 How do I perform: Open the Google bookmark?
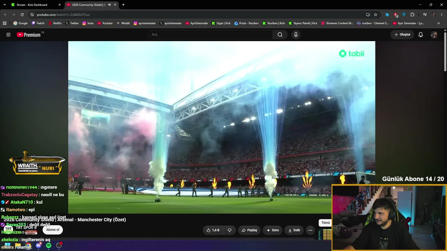[20, 23]
